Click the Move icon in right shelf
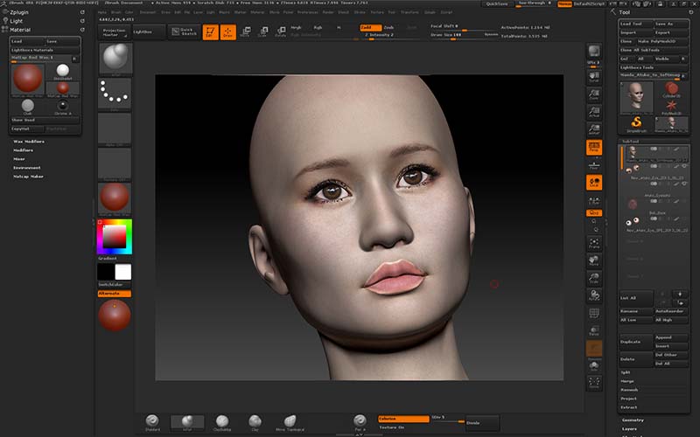Viewport: 700px width, 437px height. [x=594, y=260]
